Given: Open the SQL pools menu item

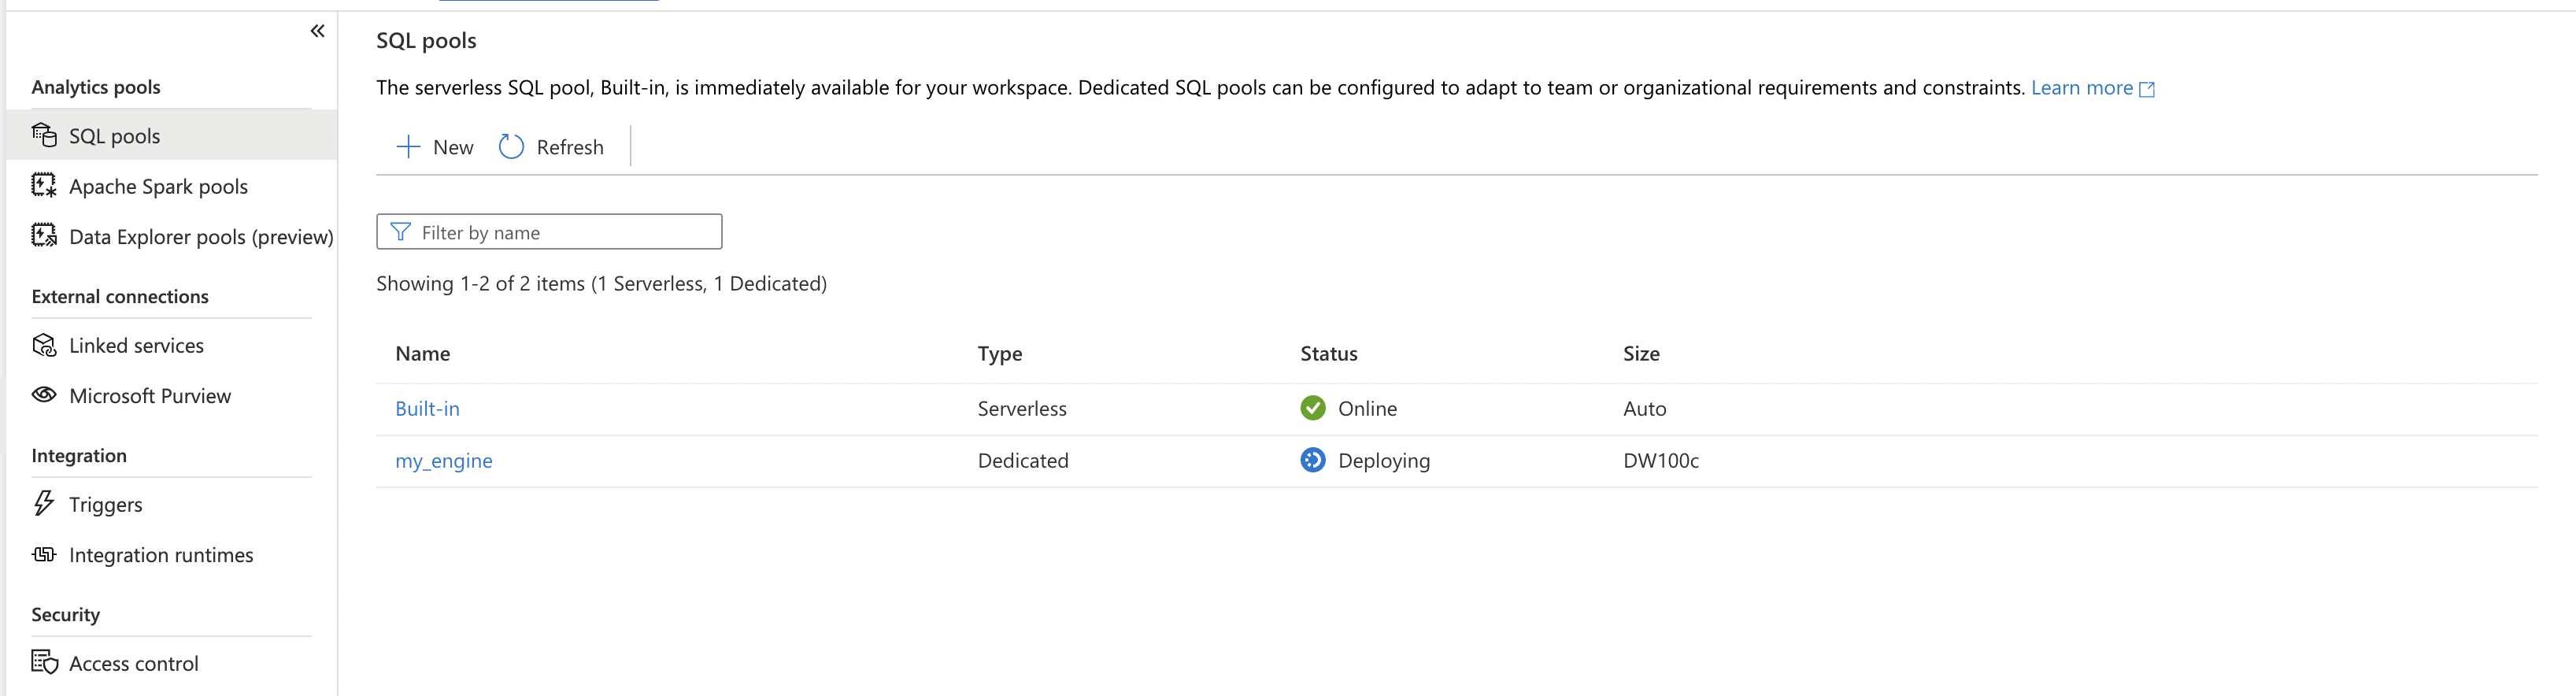Looking at the screenshot, I should [x=171, y=135].
